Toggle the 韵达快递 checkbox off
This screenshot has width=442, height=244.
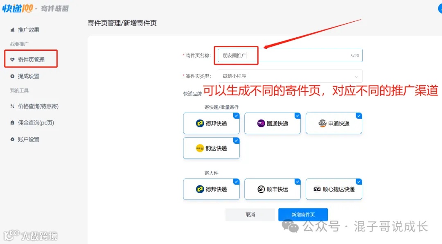[236, 140]
